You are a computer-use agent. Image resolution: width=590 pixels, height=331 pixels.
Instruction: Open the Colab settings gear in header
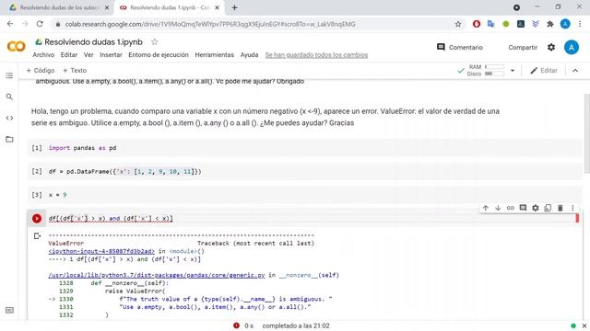pos(551,47)
